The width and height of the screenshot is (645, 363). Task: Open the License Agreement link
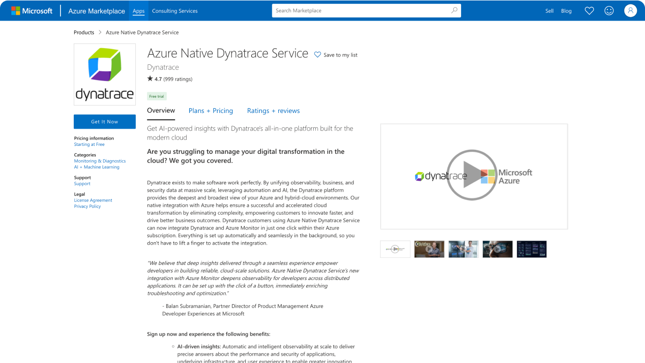[x=93, y=200]
